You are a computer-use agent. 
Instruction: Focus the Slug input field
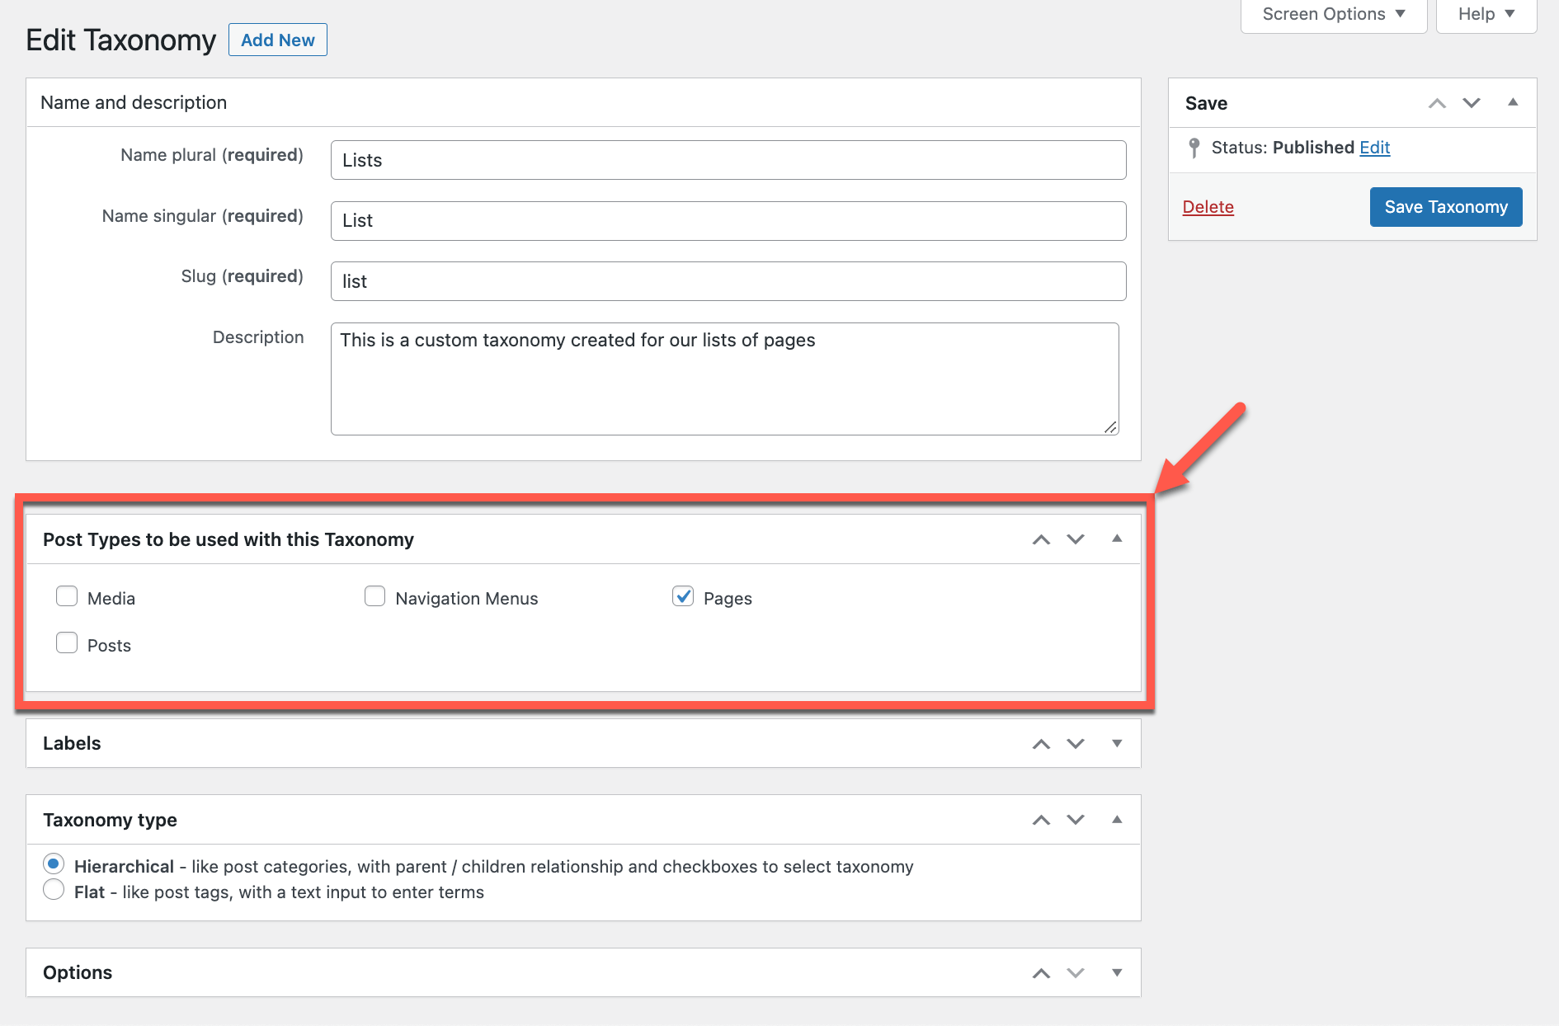(728, 281)
